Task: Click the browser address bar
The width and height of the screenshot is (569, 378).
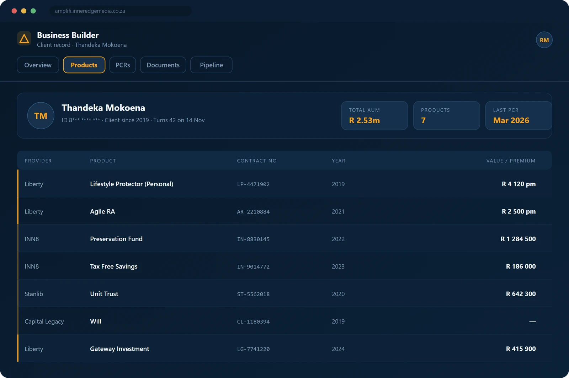Action: [x=120, y=11]
